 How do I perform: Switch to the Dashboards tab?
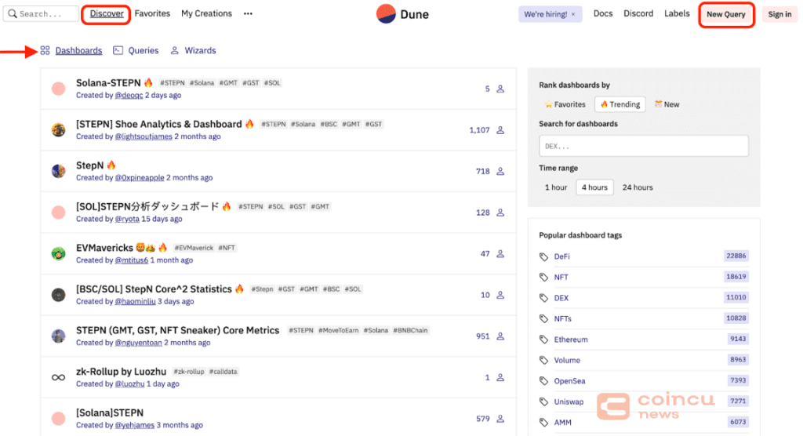(x=78, y=50)
